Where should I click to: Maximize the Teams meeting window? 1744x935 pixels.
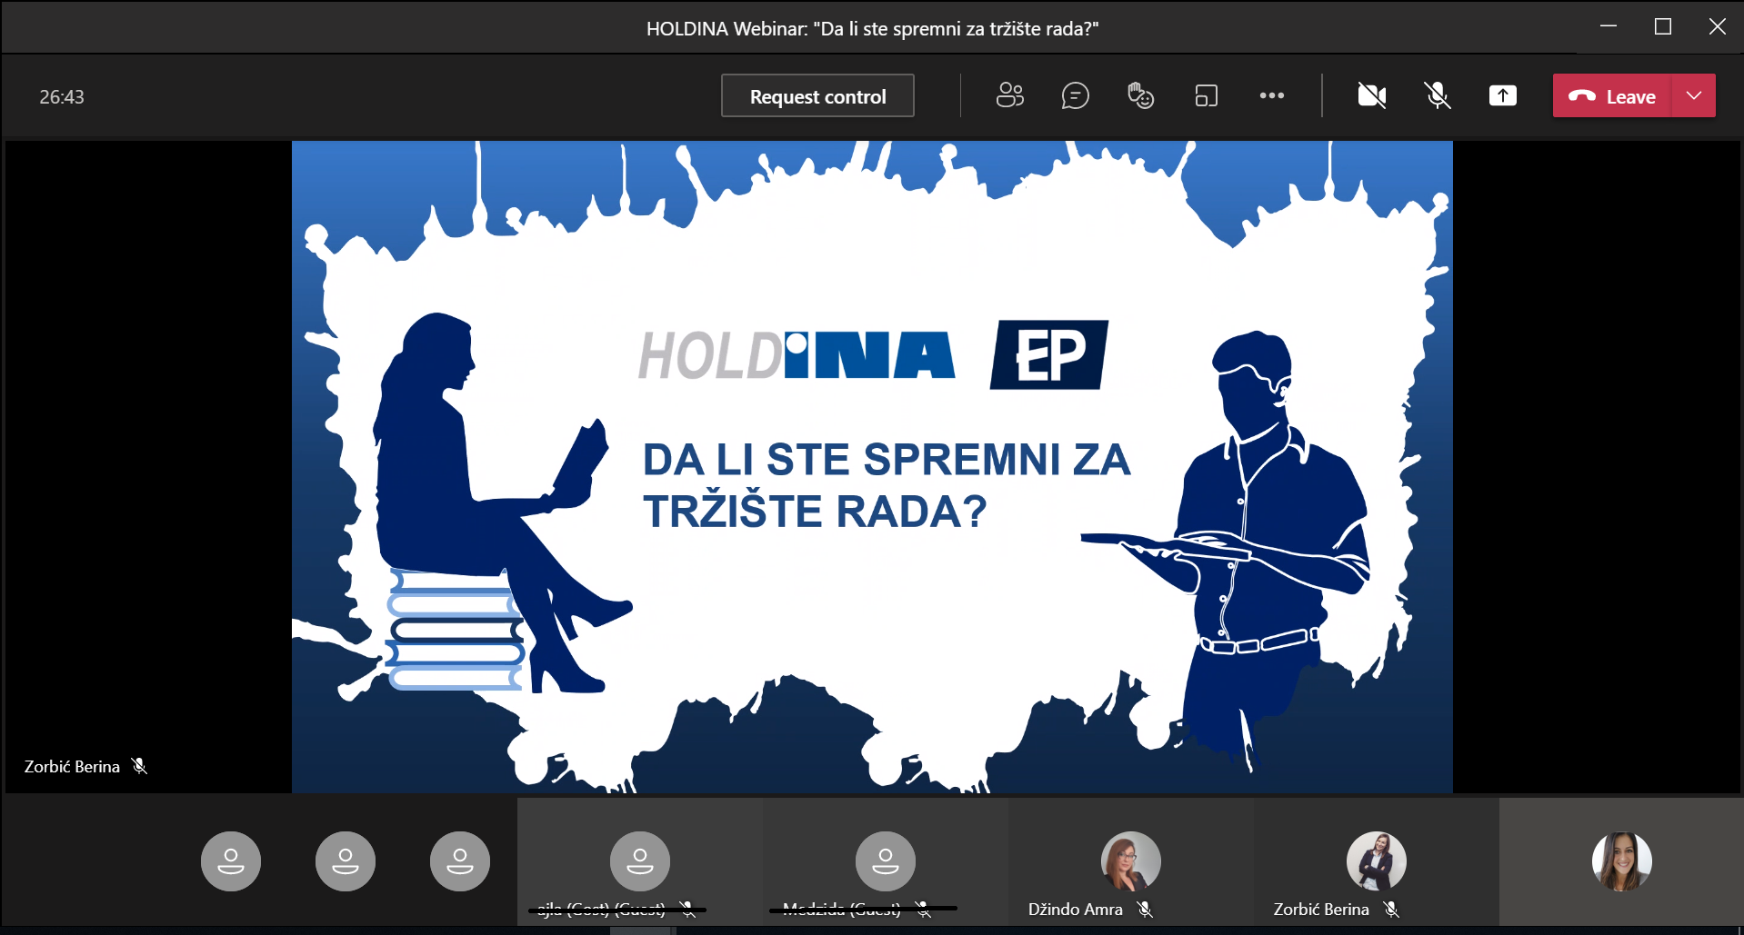1663,26
